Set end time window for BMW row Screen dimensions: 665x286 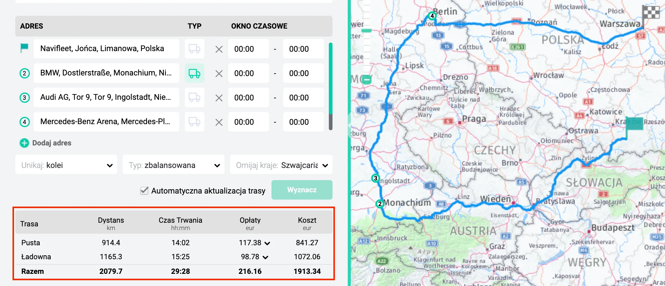coord(304,73)
